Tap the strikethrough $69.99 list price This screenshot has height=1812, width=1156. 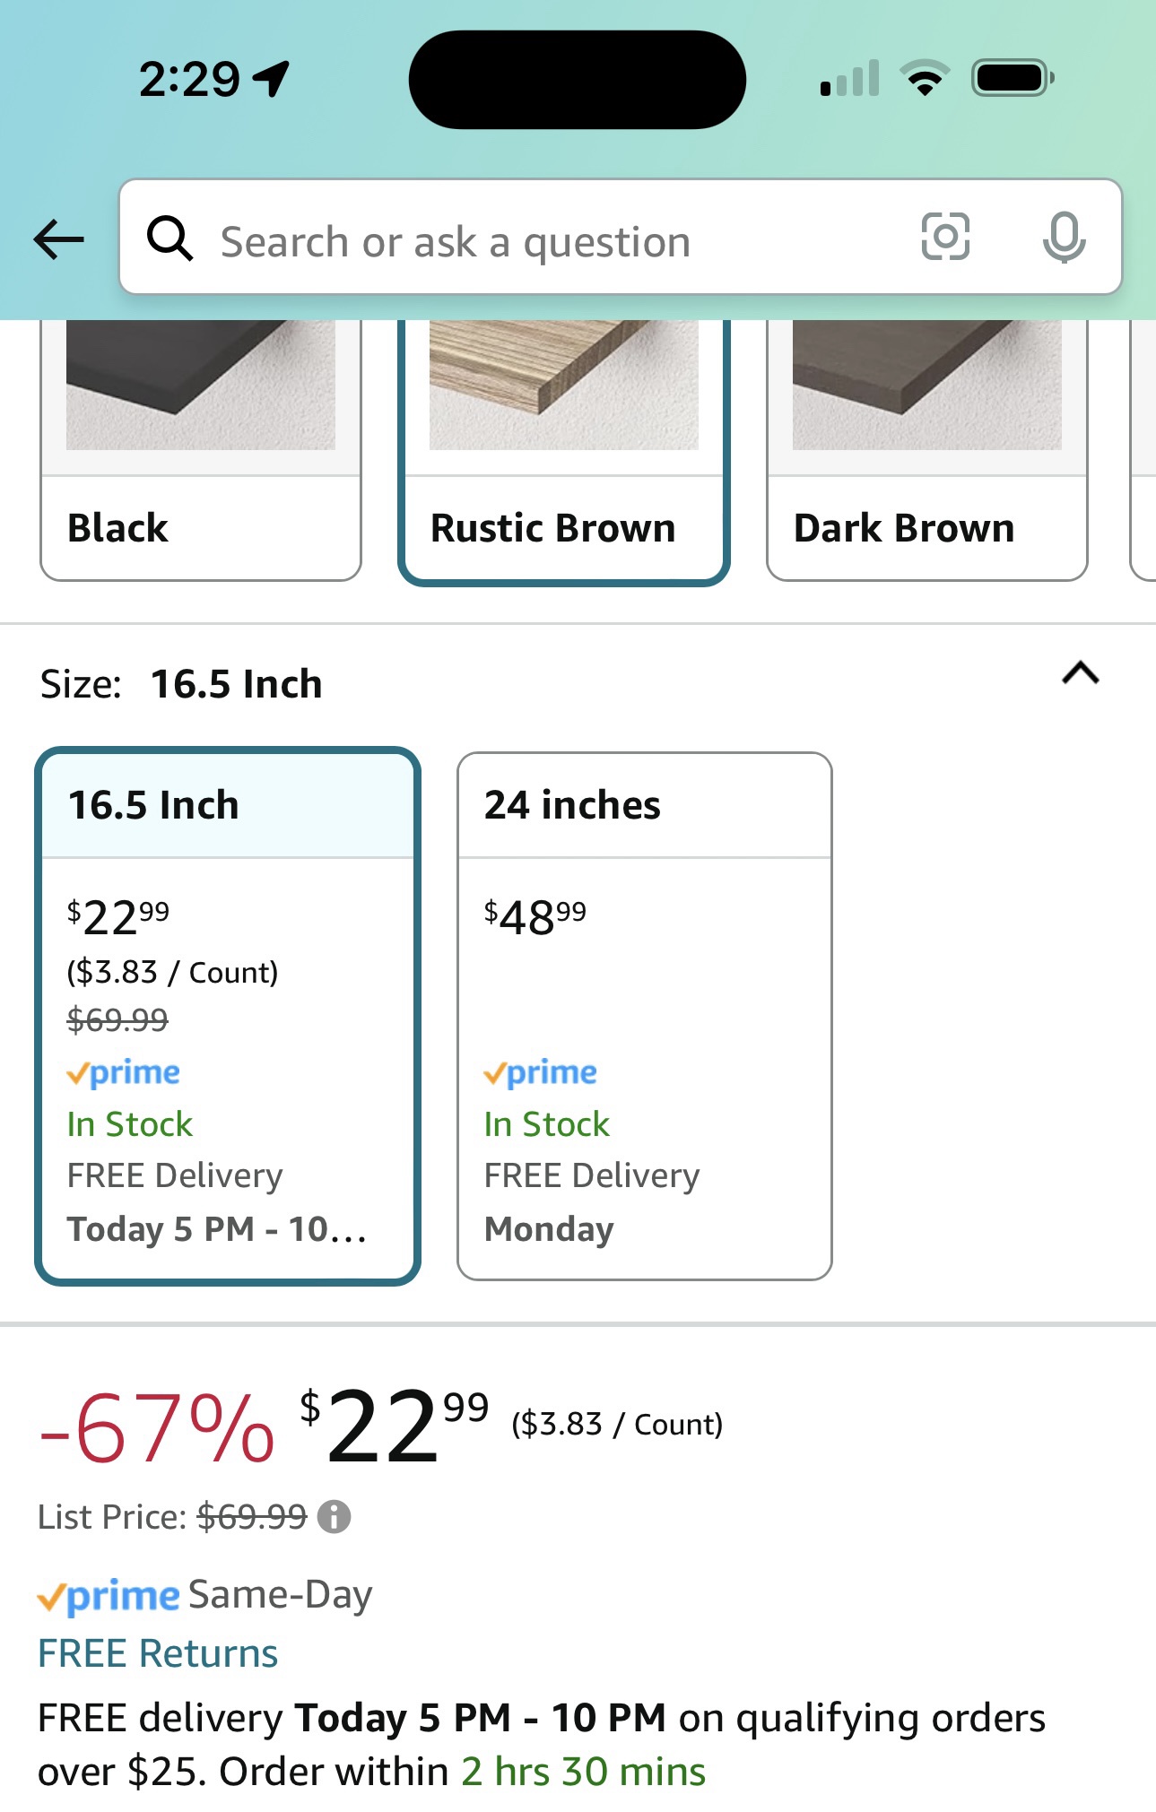(x=252, y=1517)
